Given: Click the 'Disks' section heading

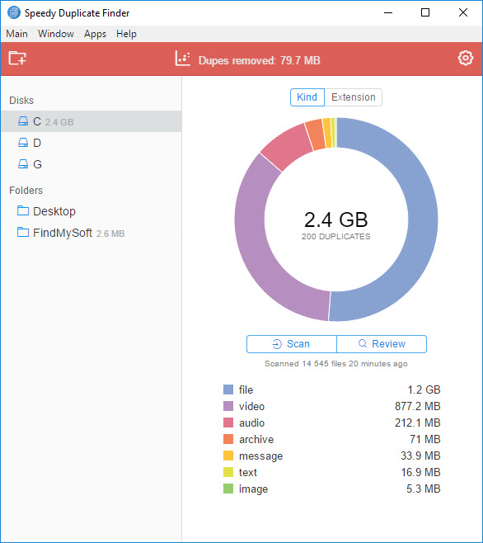Looking at the screenshot, I should pos(21,101).
